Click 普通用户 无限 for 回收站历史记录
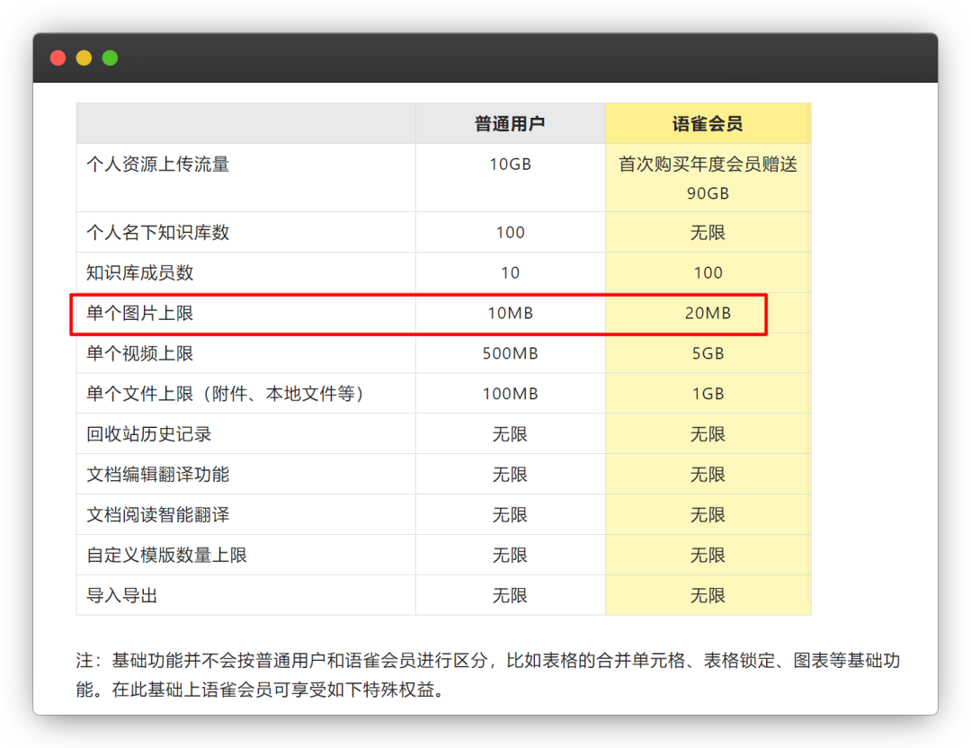The width and height of the screenshot is (971, 748). tap(511, 434)
